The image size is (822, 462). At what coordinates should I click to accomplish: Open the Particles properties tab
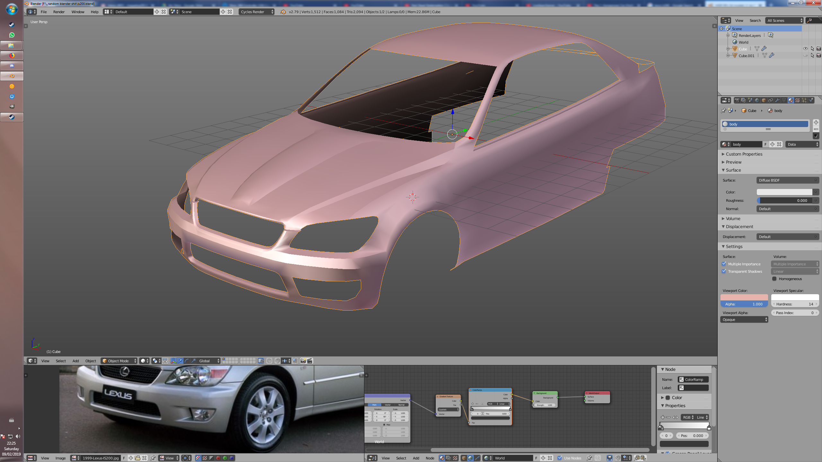tap(804, 100)
